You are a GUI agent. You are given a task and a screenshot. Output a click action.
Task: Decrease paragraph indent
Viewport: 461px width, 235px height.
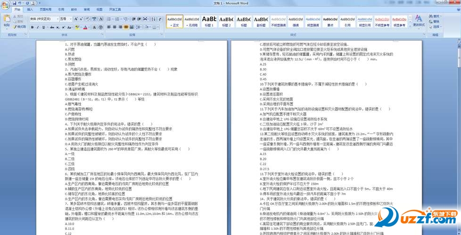click(x=134, y=19)
